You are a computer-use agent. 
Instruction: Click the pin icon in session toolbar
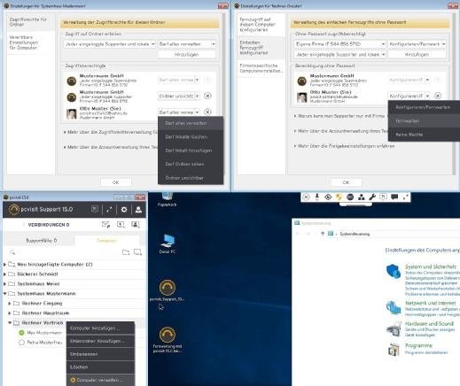317,197
